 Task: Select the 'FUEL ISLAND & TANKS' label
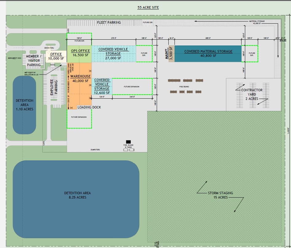pyautogui.click(x=128, y=146)
